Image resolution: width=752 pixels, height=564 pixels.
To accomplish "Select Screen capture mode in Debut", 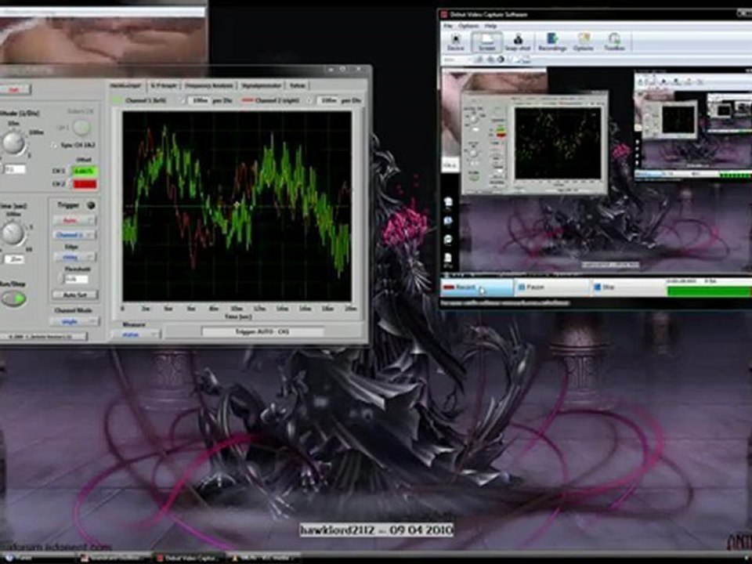I will click(486, 42).
